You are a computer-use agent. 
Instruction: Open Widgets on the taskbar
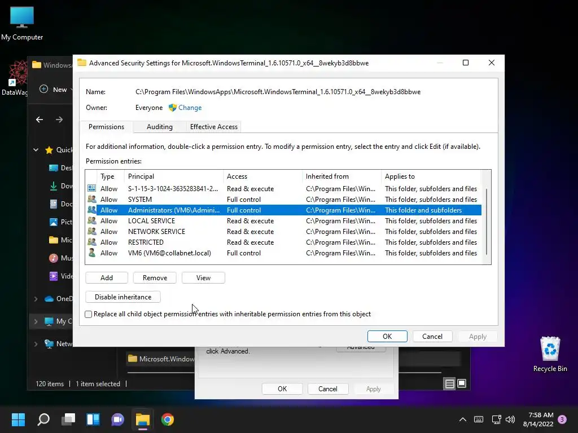93,419
